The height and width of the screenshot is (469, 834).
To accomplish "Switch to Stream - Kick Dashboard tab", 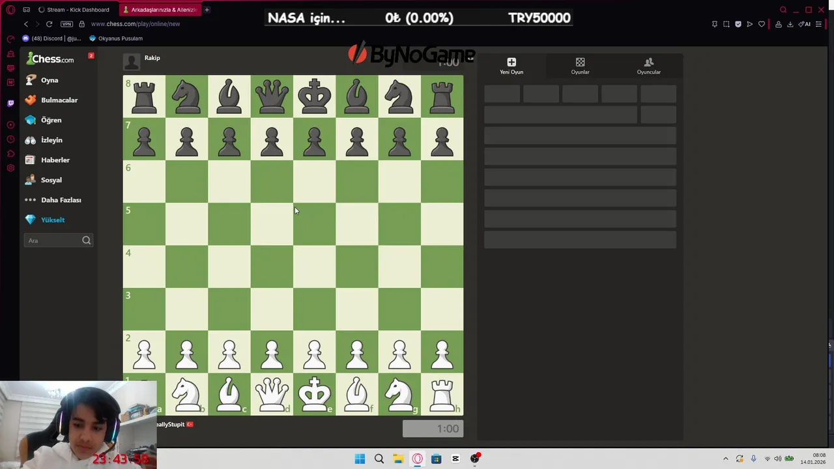I will [74, 10].
